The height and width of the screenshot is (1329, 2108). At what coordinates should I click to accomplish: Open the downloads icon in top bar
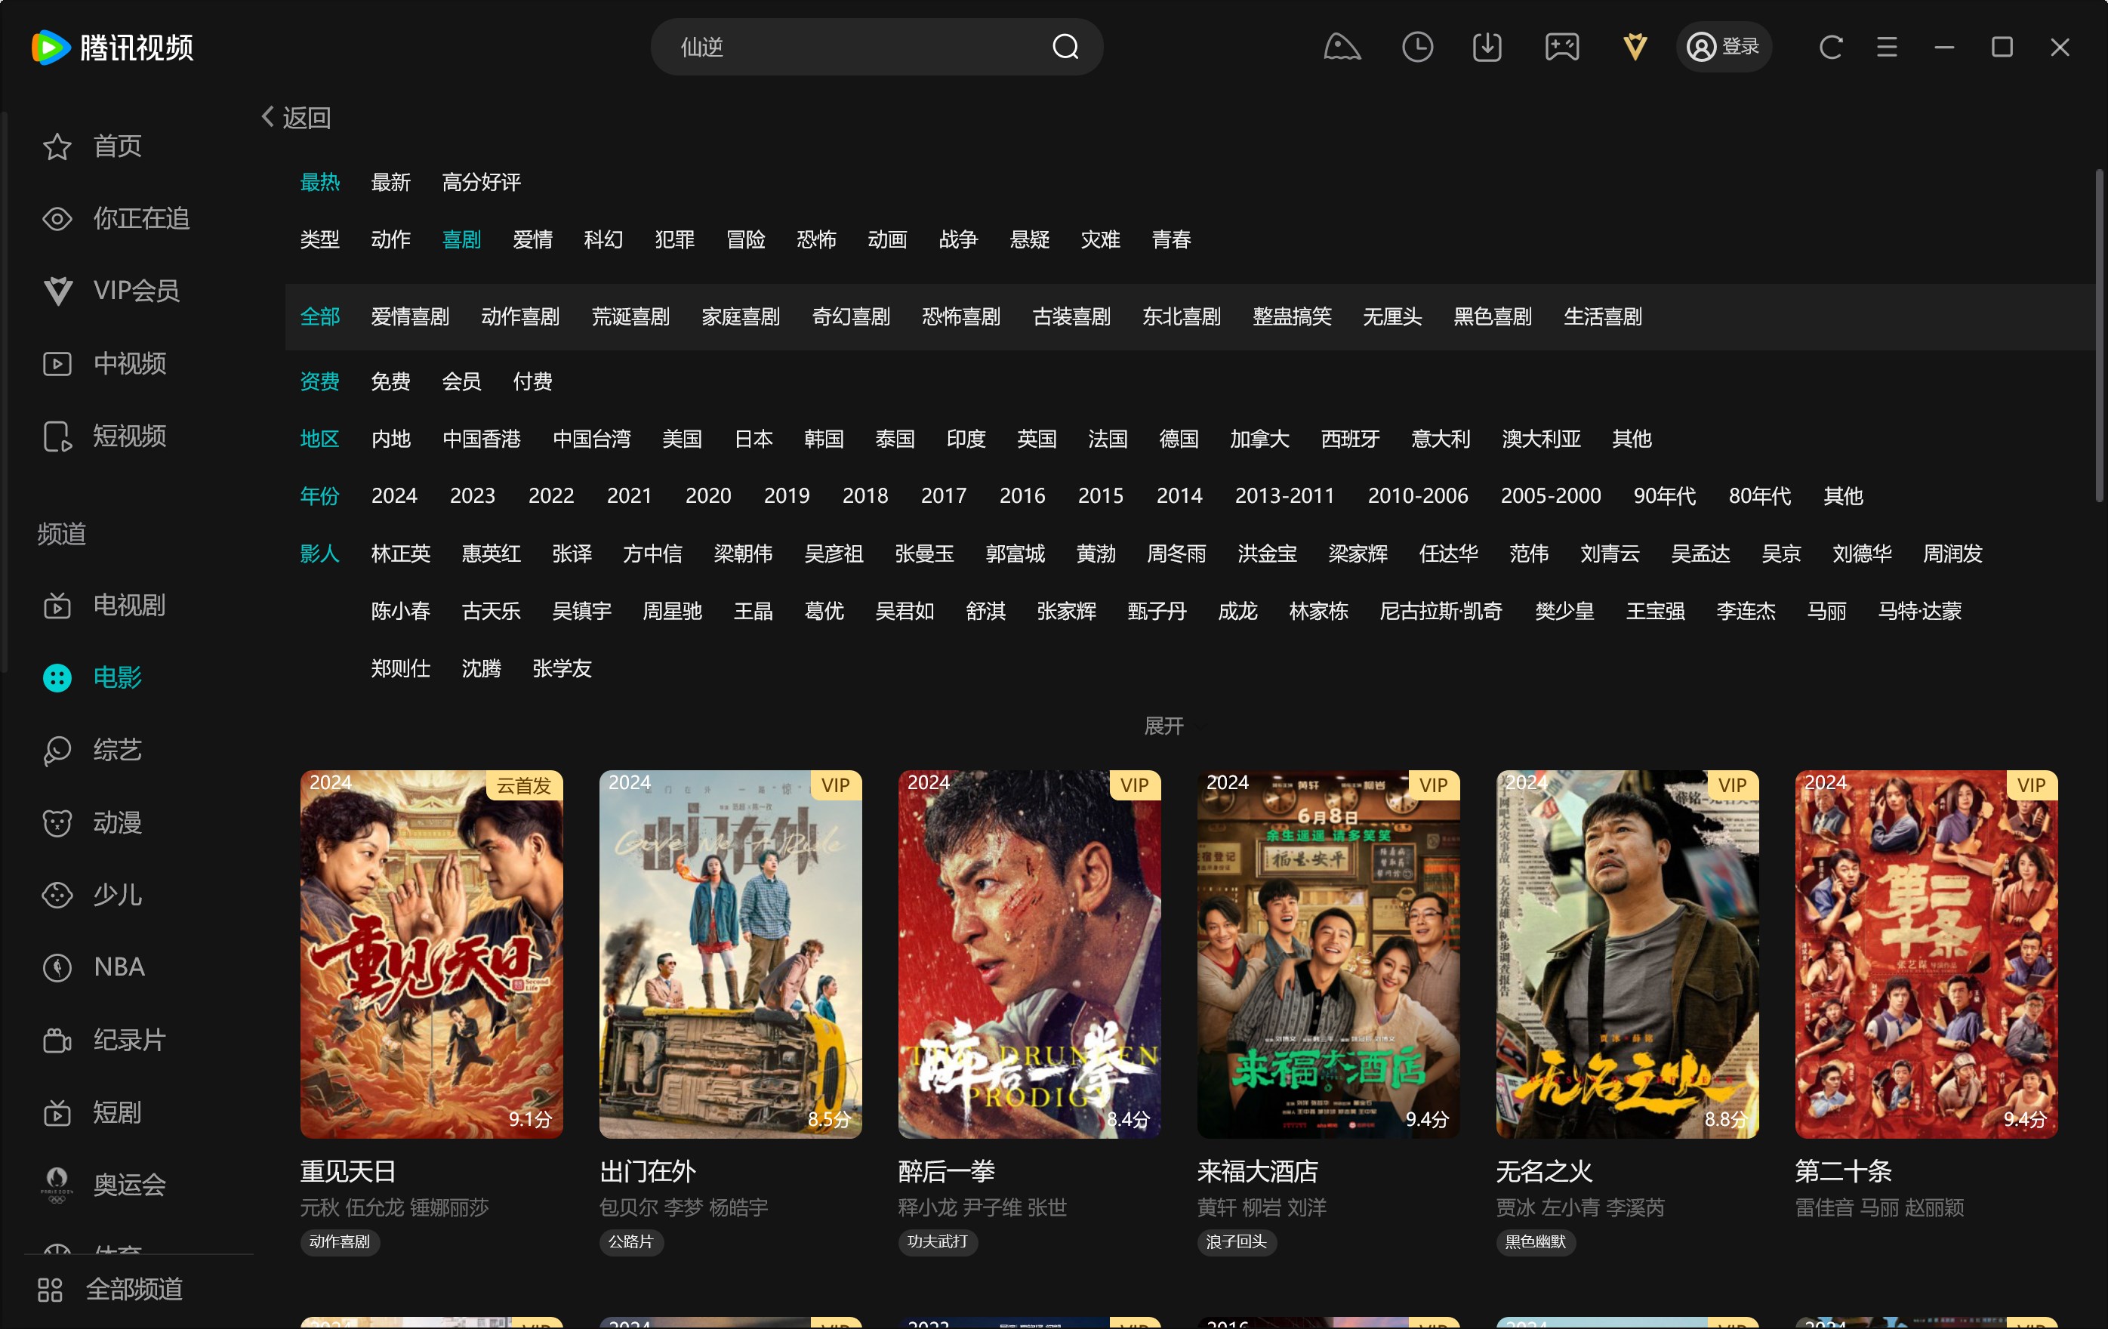click(x=1487, y=46)
